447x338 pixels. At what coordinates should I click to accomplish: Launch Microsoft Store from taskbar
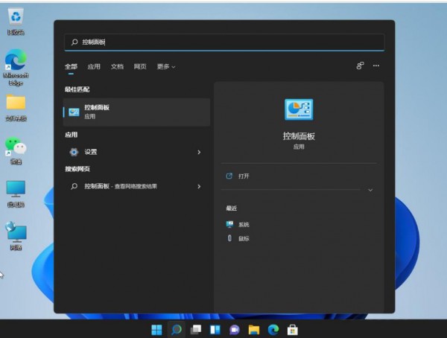pyautogui.click(x=293, y=330)
